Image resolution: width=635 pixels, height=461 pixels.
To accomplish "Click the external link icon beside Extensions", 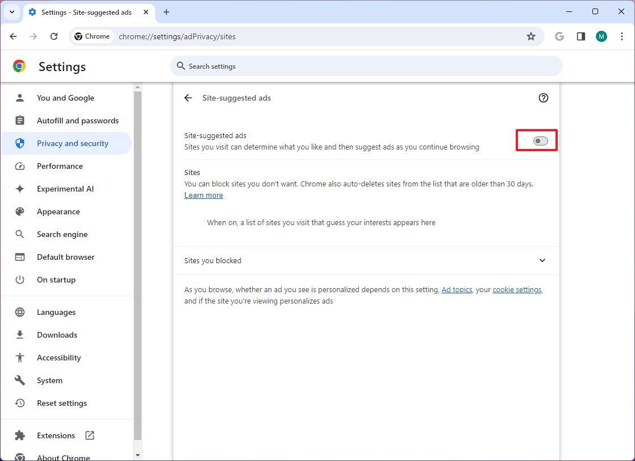I will [90, 435].
